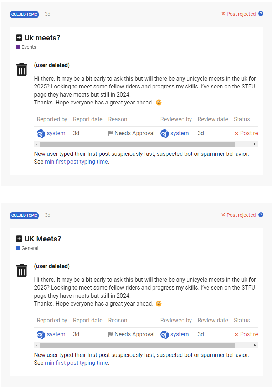The width and height of the screenshot is (273, 389).
Task: Click system reviewer avatar in second post
Action: pyautogui.click(x=164, y=334)
